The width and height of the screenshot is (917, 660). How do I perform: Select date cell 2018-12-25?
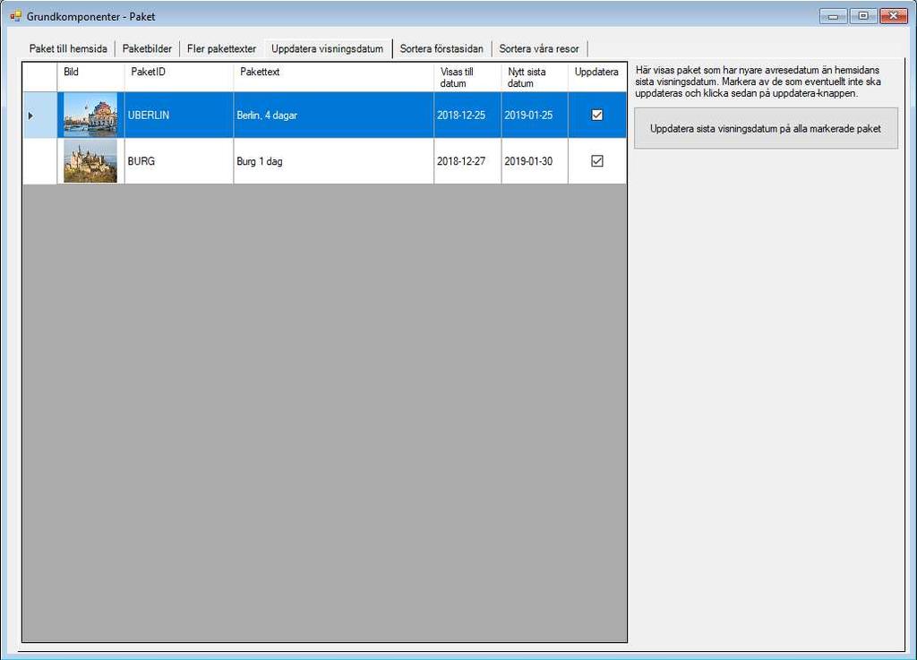(x=467, y=116)
